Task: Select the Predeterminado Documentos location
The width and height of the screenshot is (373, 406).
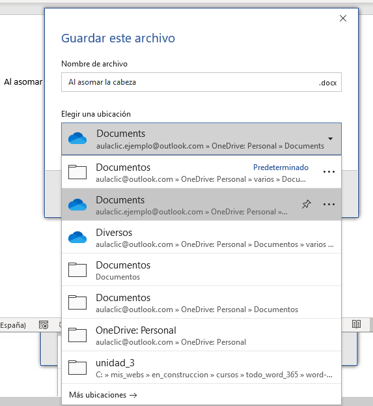Action: coord(201,172)
